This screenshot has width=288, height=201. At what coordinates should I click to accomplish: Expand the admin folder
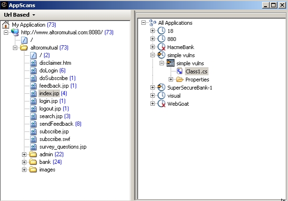(x=24, y=154)
